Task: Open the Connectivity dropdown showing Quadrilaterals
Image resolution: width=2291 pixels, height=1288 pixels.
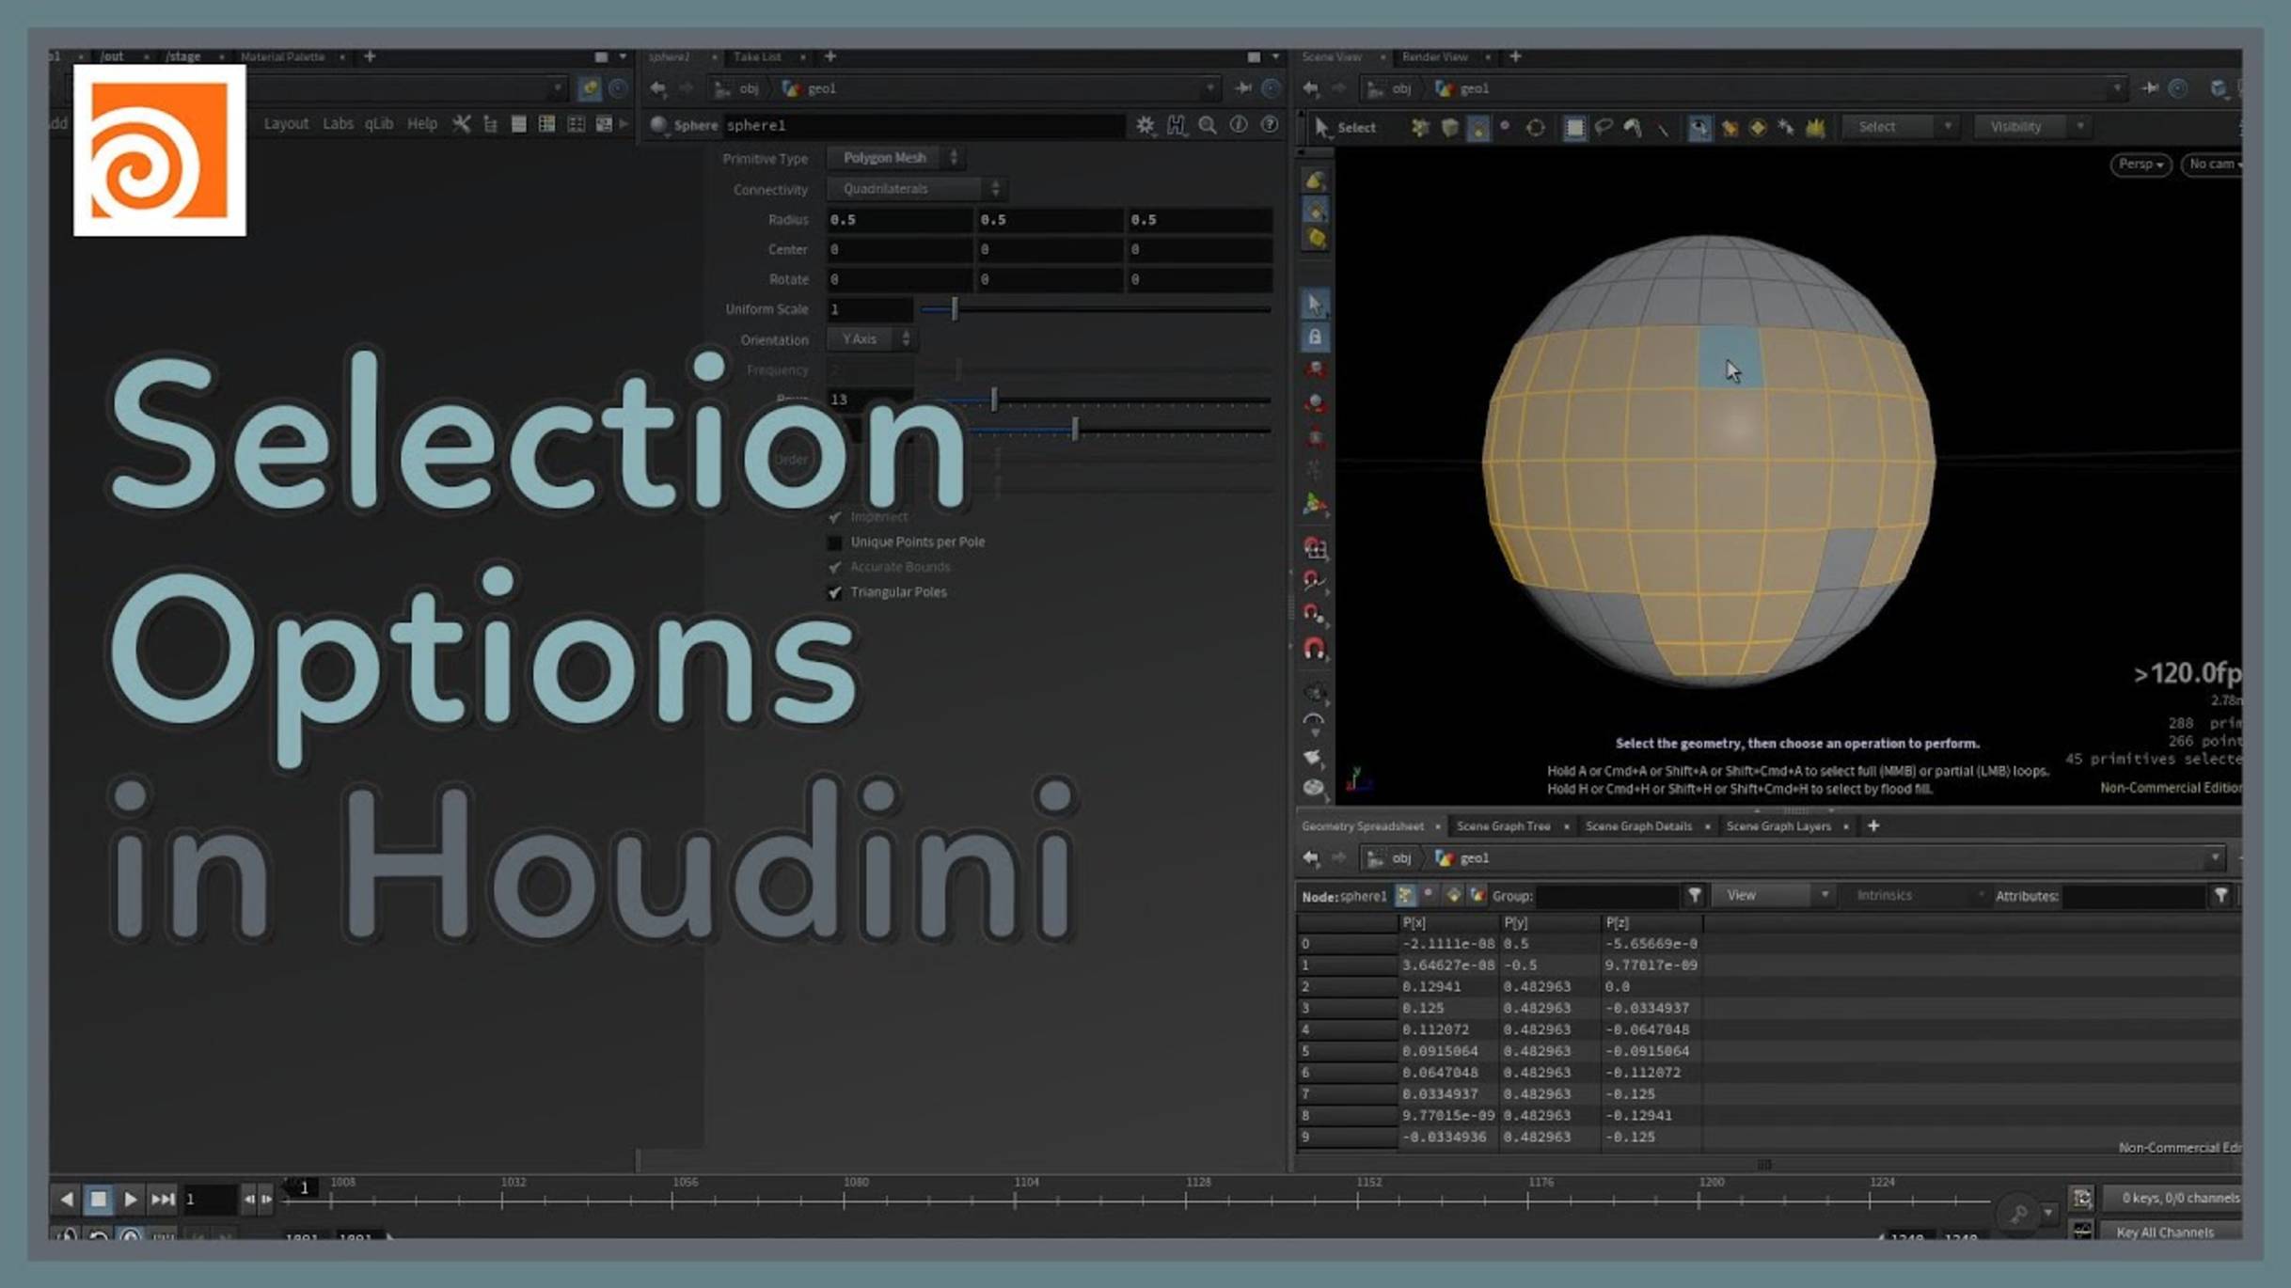Action: click(x=917, y=189)
